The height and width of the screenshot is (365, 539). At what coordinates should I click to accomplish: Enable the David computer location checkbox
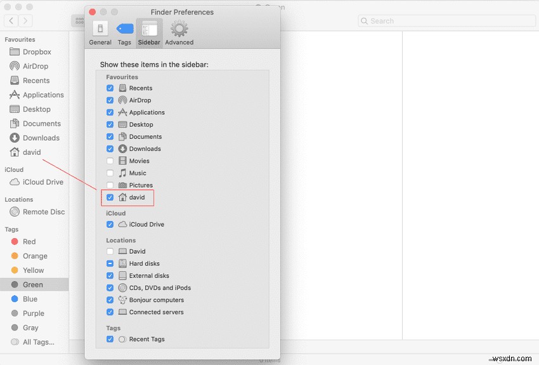[x=110, y=251]
